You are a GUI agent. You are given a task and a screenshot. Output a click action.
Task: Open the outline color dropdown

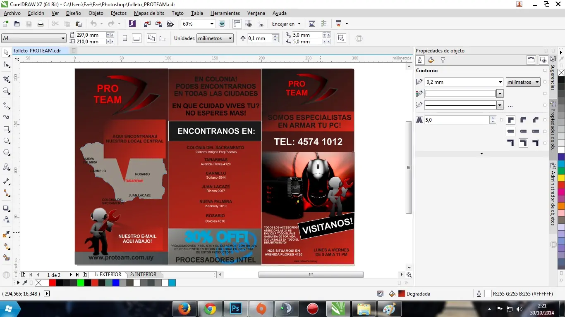[500, 94]
